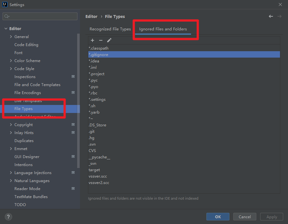Open the help question mark
The image size is (288, 224).
point(8,217)
